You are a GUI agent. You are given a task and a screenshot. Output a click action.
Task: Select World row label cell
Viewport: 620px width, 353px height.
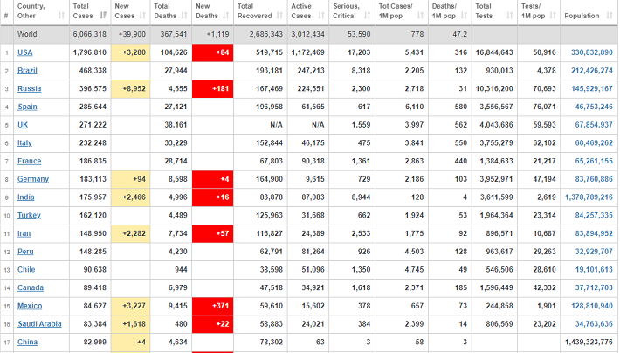[42, 34]
